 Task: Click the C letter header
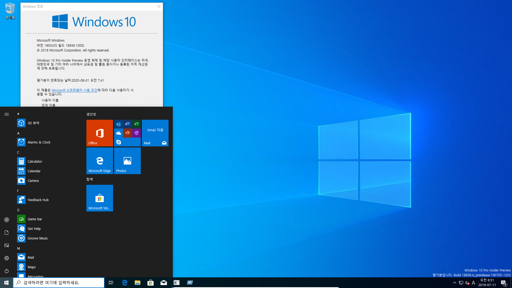click(18, 152)
